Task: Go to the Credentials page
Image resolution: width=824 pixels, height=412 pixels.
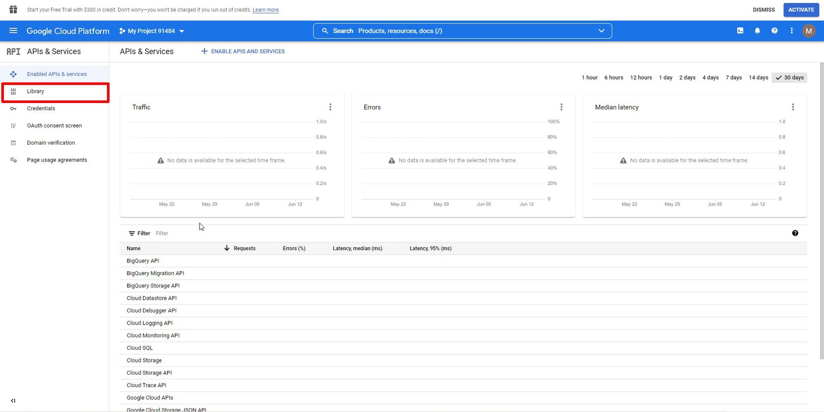Action: [x=54, y=108]
